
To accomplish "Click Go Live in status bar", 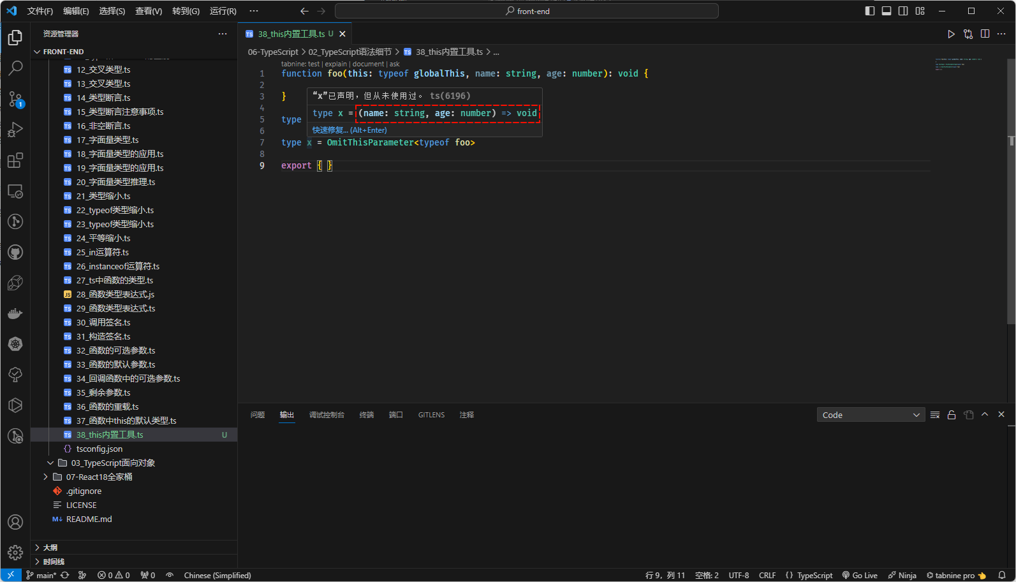I will tap(860, 575).
